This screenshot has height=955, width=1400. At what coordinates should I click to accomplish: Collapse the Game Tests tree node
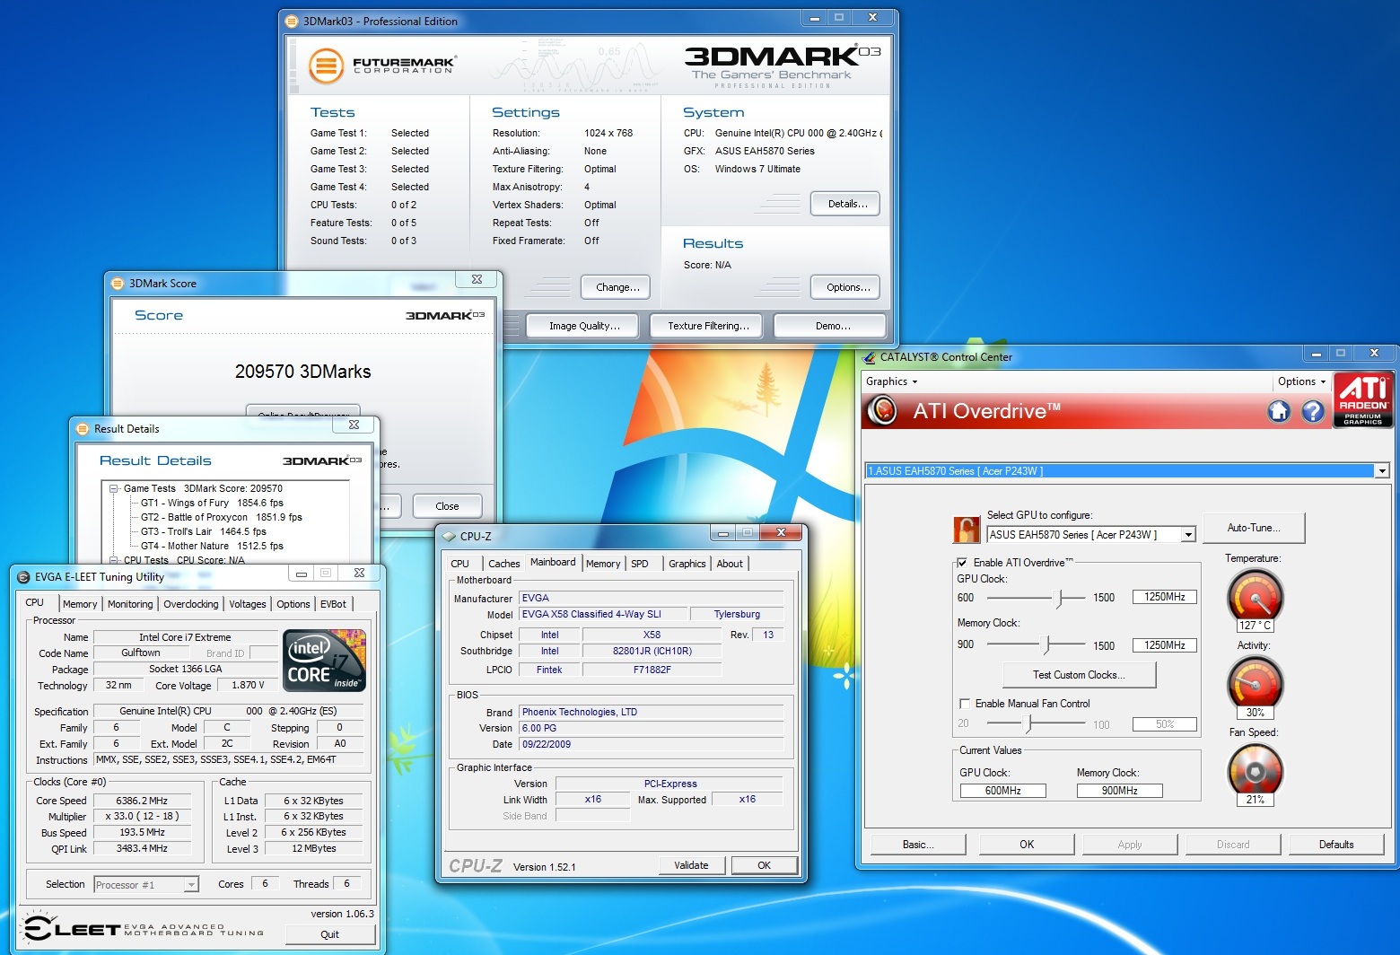tap(114, 489)
